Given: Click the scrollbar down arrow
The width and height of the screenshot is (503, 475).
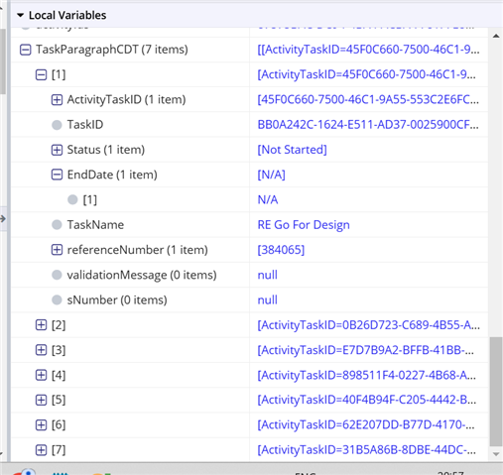Looking at the screenshot, I should 496,454.
